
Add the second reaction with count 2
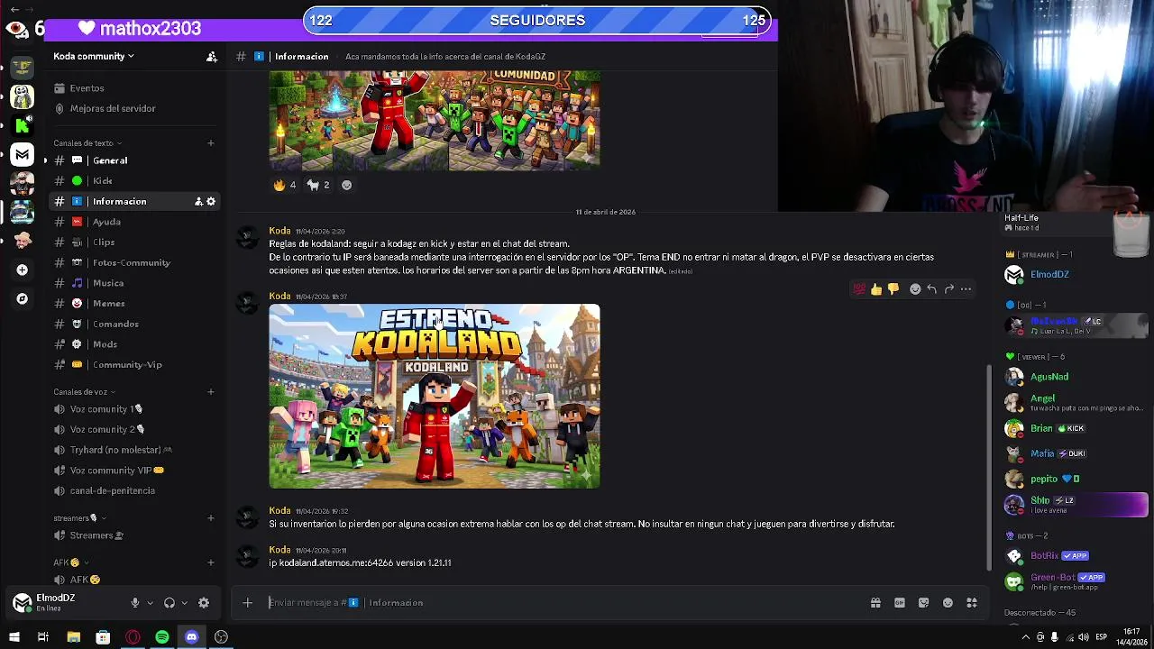pos(318,185)
